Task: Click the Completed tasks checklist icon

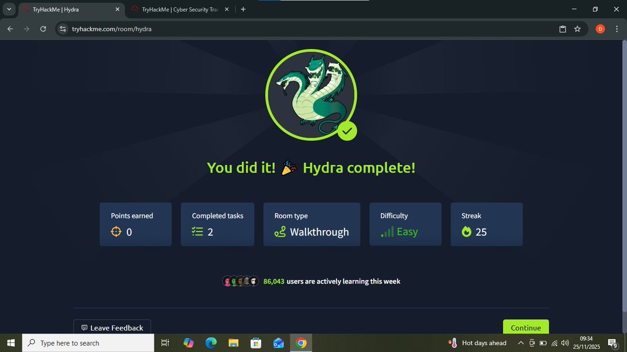Action: tap(198, 232)
